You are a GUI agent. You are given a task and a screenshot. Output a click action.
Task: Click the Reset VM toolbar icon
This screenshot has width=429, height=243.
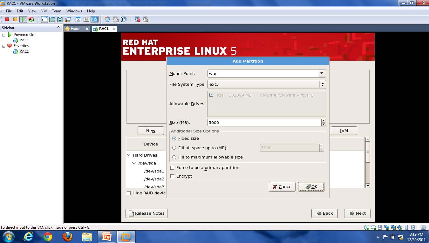tap(31, 19)
